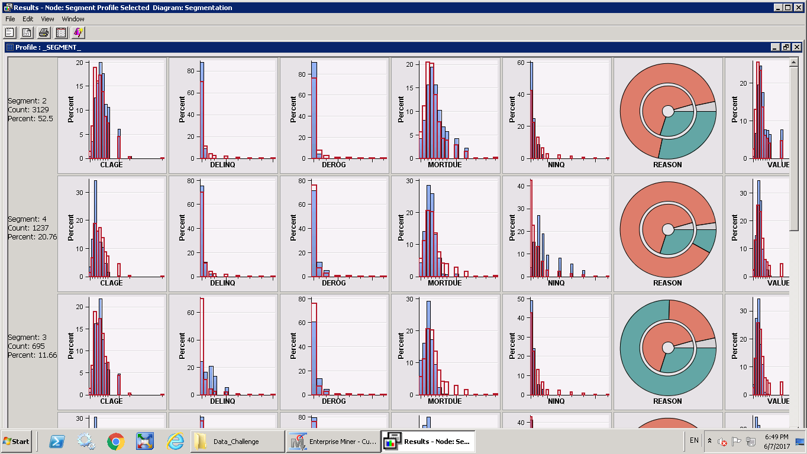Open the Edit menu
Image resolution: width=807 pixels, height=454 pixels.
pos(28,19)
